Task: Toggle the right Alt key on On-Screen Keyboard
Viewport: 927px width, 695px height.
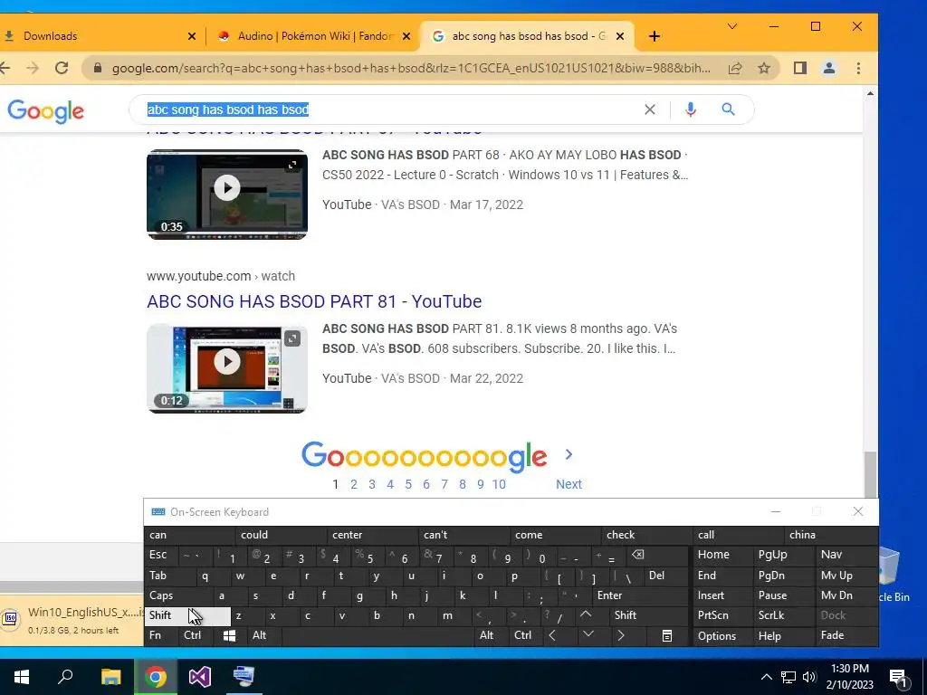Action: pyautogui.click(x=492, y=635)
